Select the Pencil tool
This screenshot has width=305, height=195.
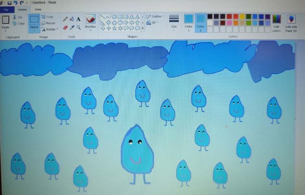pyautogui.click(x=65, y=19)
